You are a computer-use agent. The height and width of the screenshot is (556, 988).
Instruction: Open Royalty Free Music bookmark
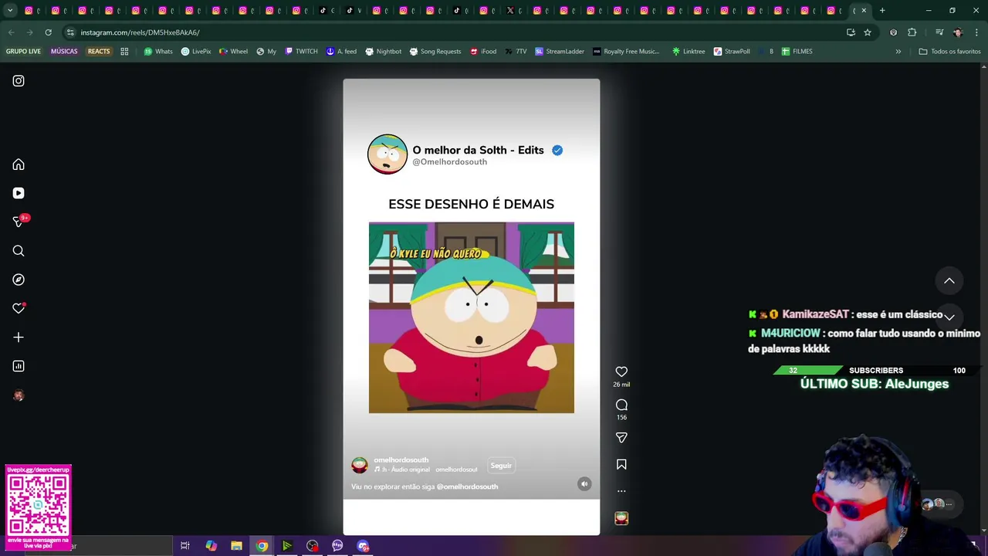(x=626, y=52)
